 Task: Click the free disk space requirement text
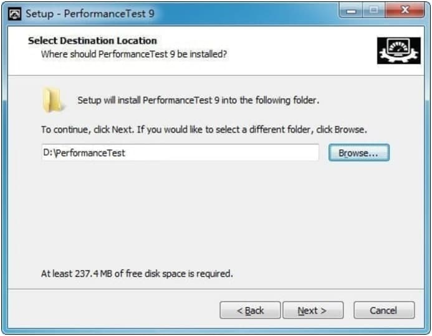[137, 273]
